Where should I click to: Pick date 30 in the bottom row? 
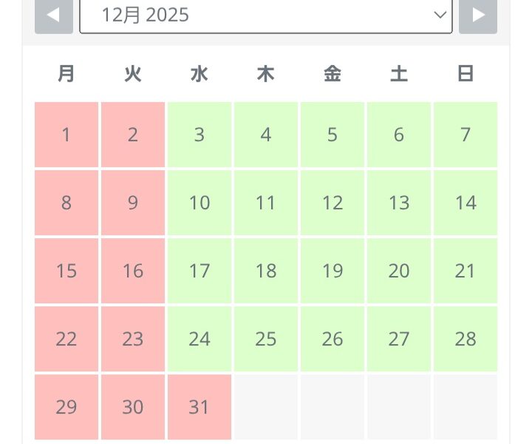[133, 407]
